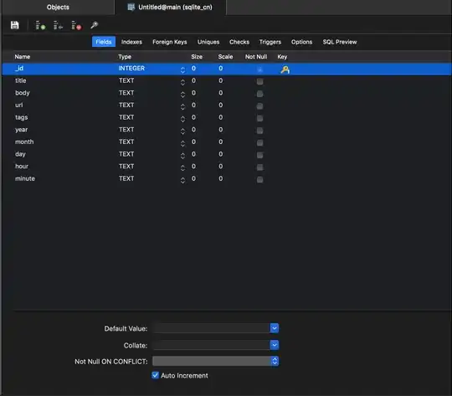452x396 pixels.
Task: Open the SQL Preview tab
Action: click(340, 42)
